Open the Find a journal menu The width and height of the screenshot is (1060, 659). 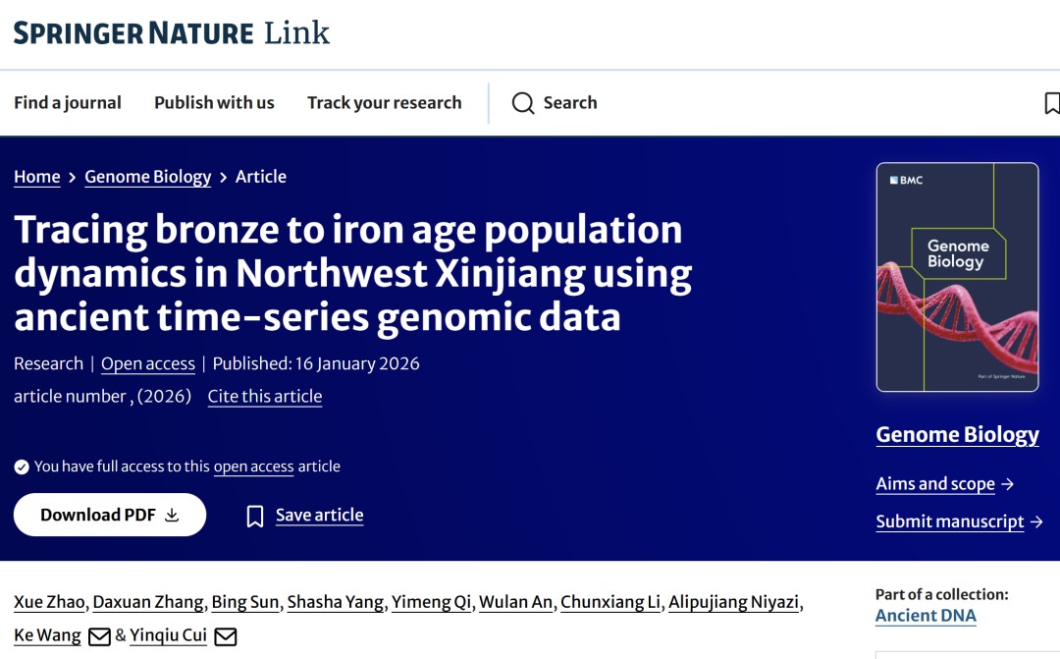[x=68, y=103]
